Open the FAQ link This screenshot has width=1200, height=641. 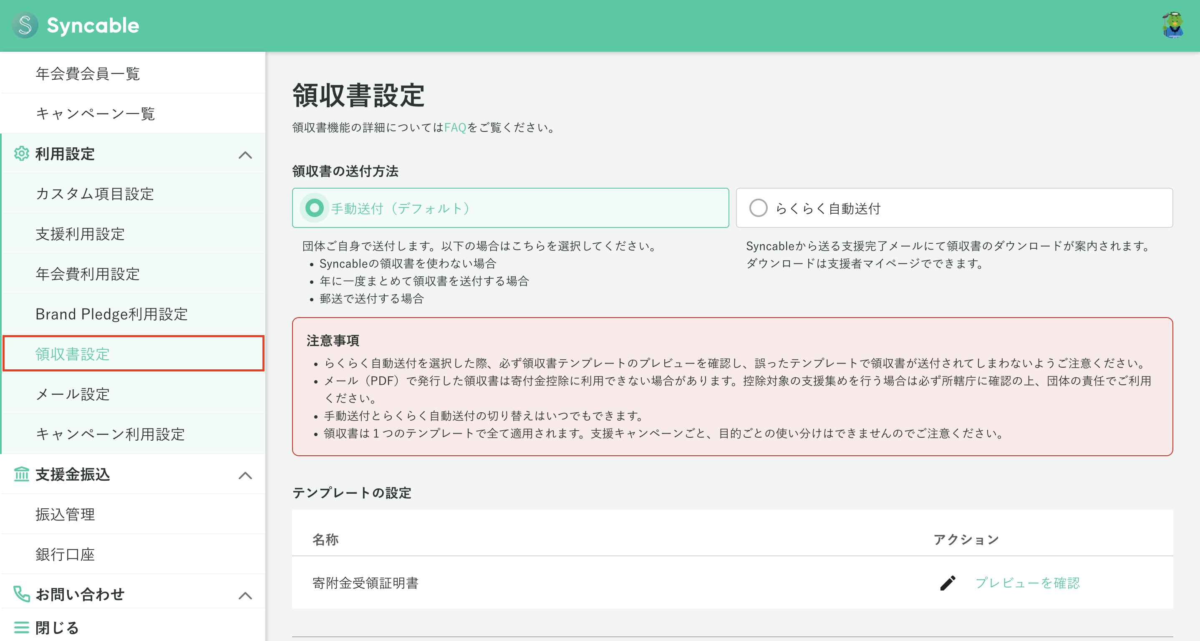tap(456, 128)
